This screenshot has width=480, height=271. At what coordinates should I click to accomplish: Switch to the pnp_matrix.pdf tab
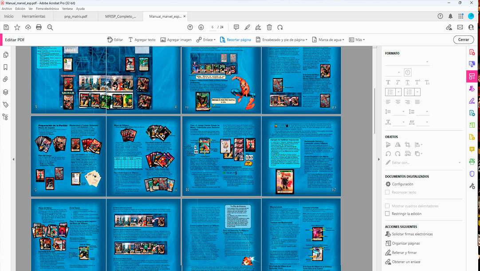(x=76, y=16)
